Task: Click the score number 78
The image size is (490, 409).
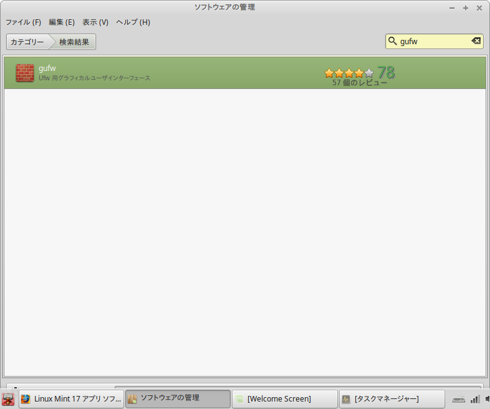Action: pos(387,72)
